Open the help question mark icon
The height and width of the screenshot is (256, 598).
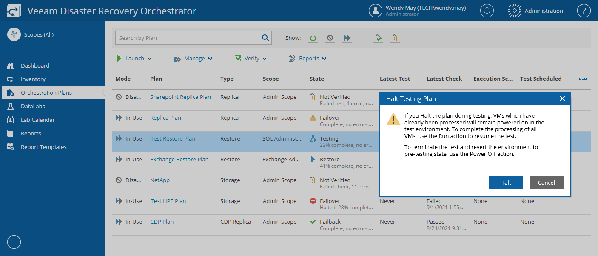point(584,11)
